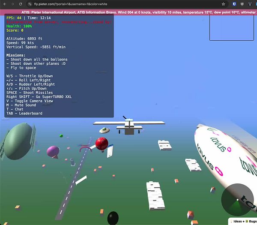
Task: Click the circular radar display
Action: click(237, 200)
